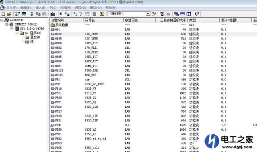Click symbol name FB50_md_to_nd

pos(96,139)
